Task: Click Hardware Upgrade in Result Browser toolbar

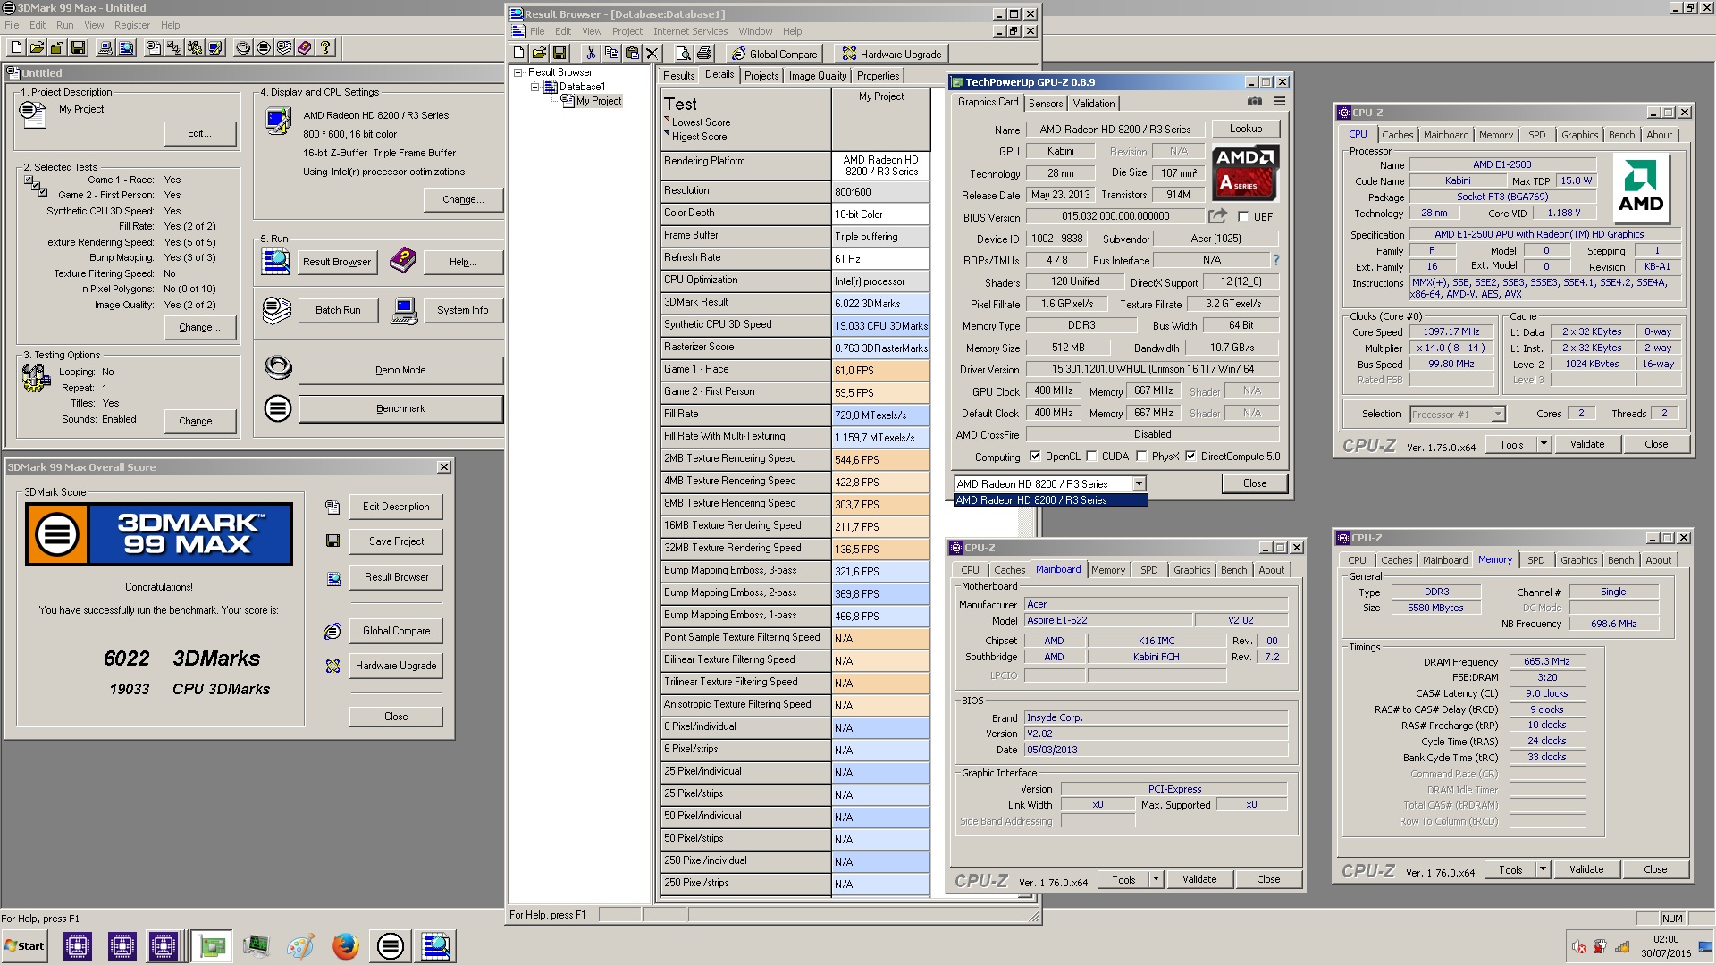Action: 891,54
